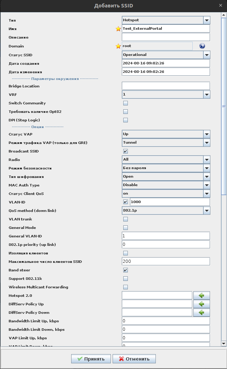Enable the Switch Community checkbox

tap(125, 103)
